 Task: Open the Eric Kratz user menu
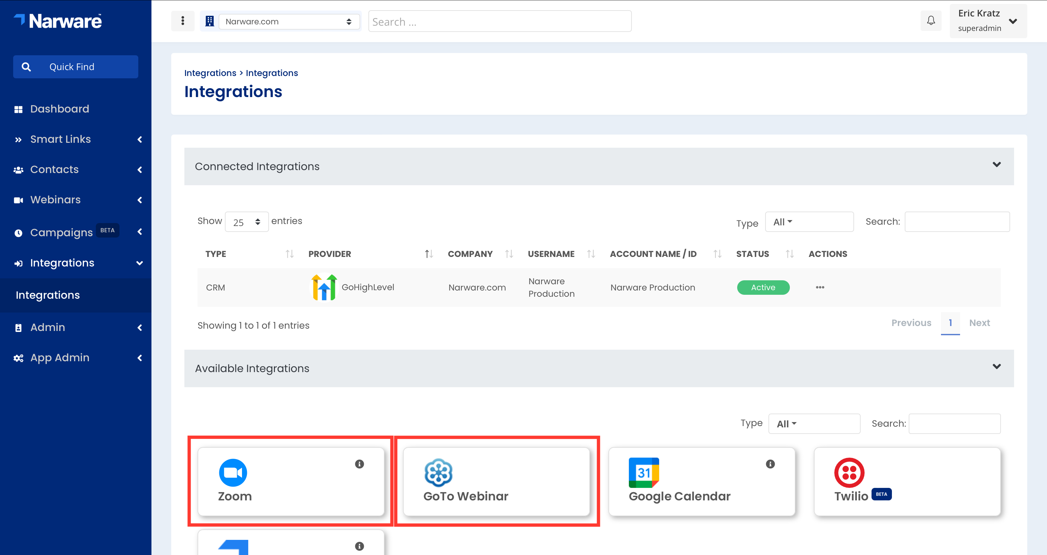point(988,21)
